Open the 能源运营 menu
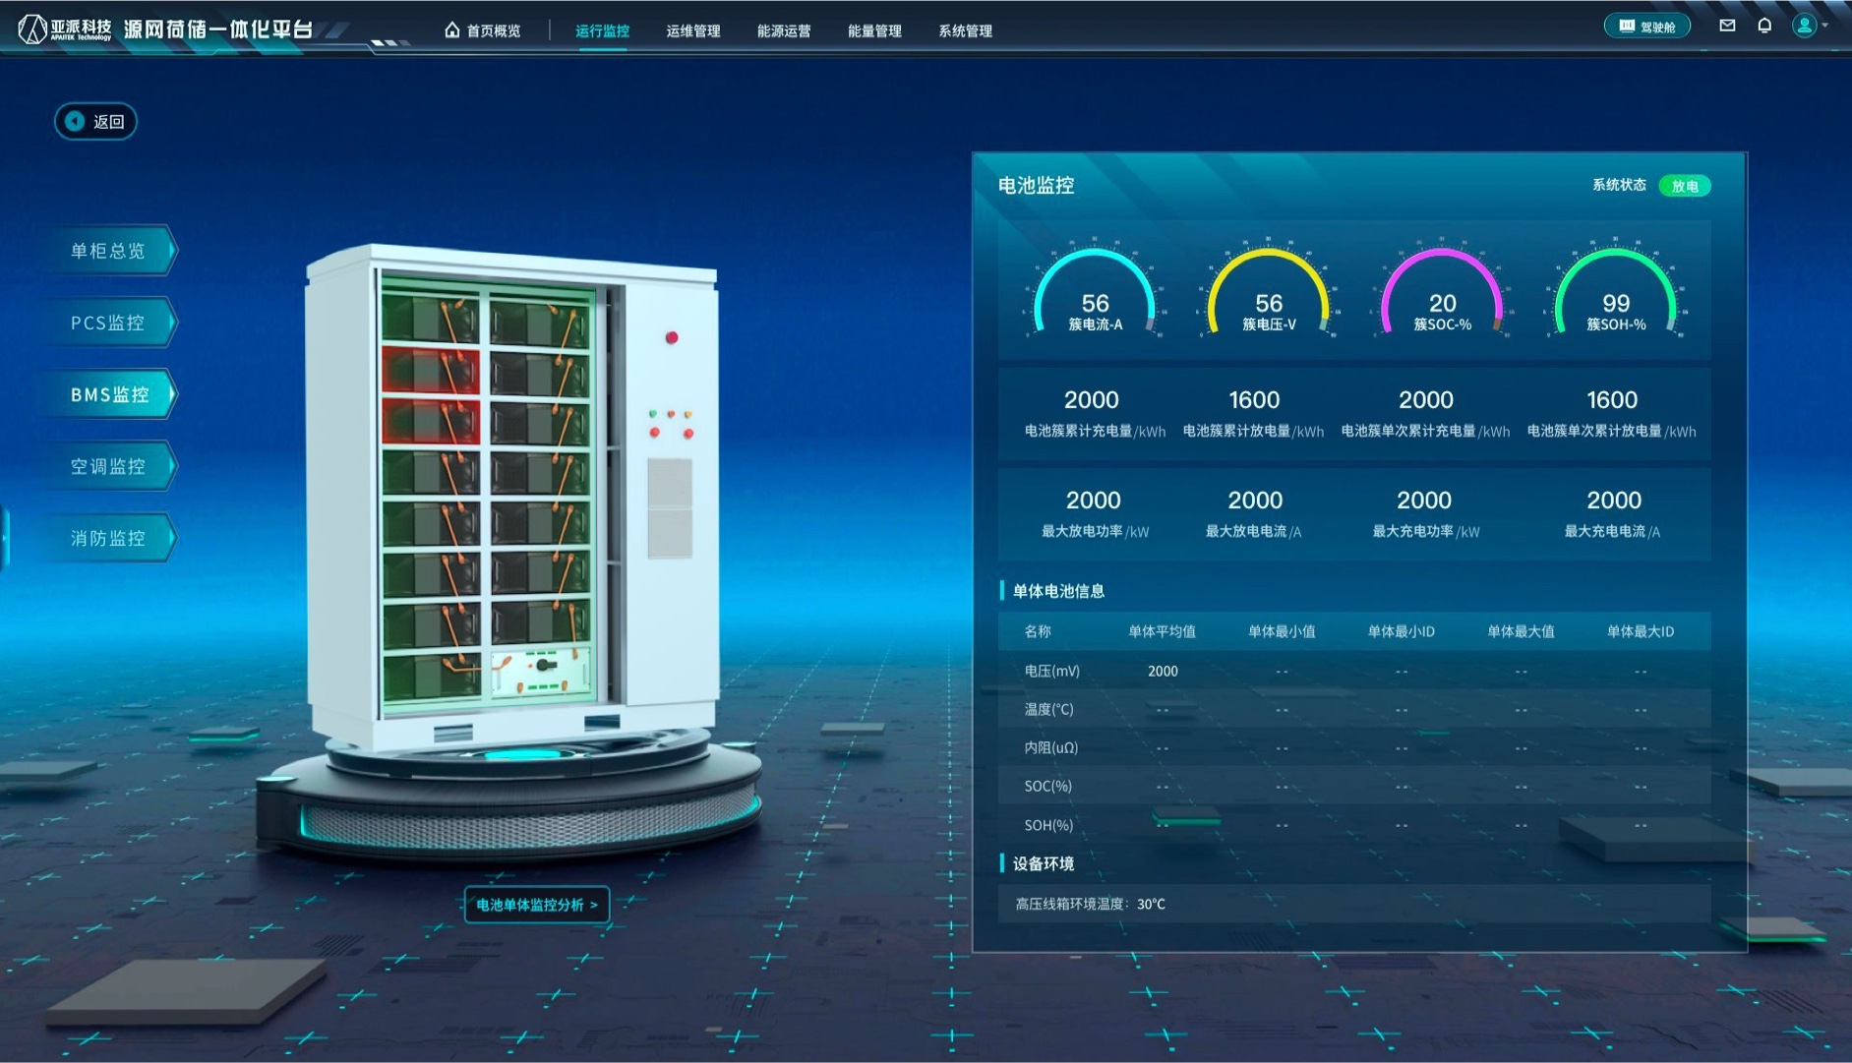This screenshot has width=1852, height=1063. [x=784, y=30]
